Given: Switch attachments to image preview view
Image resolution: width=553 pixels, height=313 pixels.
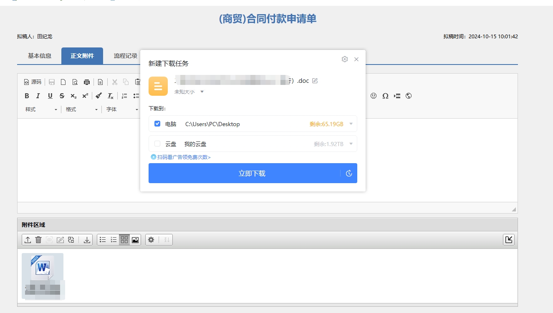Looking at the screenshot, I should tap(135, 240).
